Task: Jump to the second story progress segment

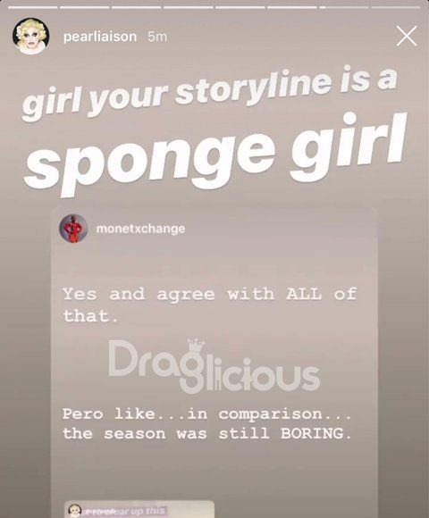Action: [84, 7]
